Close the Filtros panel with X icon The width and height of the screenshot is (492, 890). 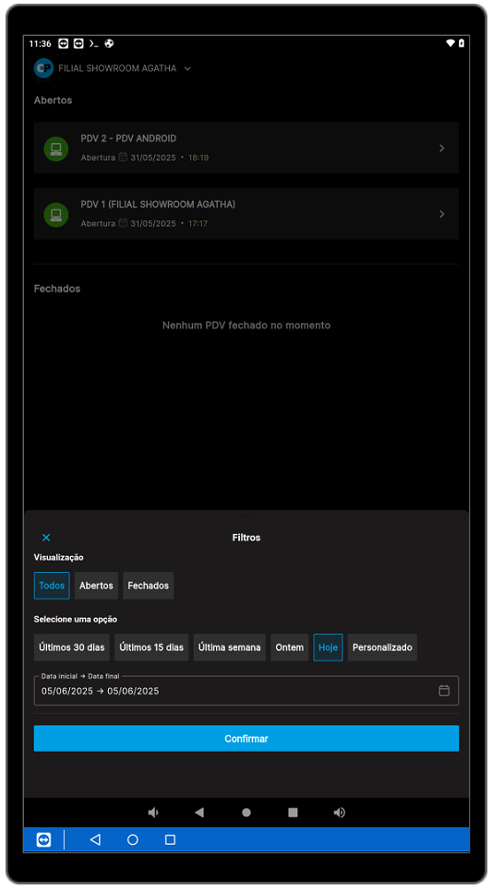pyautogui.click(x=46, y=538)
